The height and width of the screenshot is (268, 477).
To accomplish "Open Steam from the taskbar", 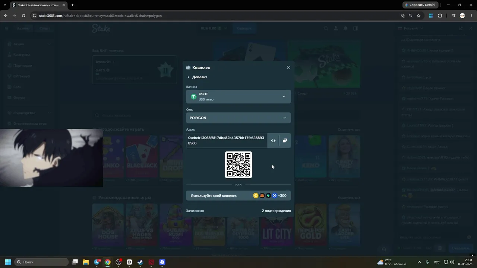I will (x=140, y=262).
